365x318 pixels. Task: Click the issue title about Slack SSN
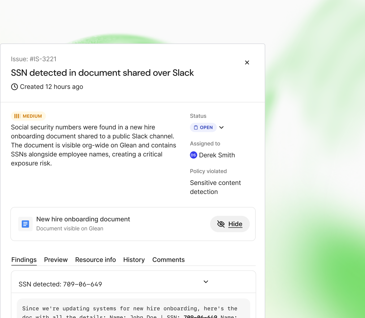[102, 73]
